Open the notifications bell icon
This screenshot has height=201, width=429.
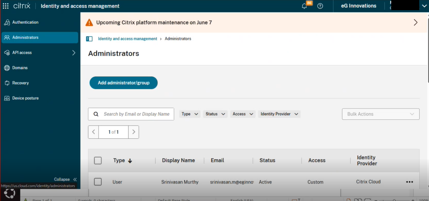tap(304, 6)
